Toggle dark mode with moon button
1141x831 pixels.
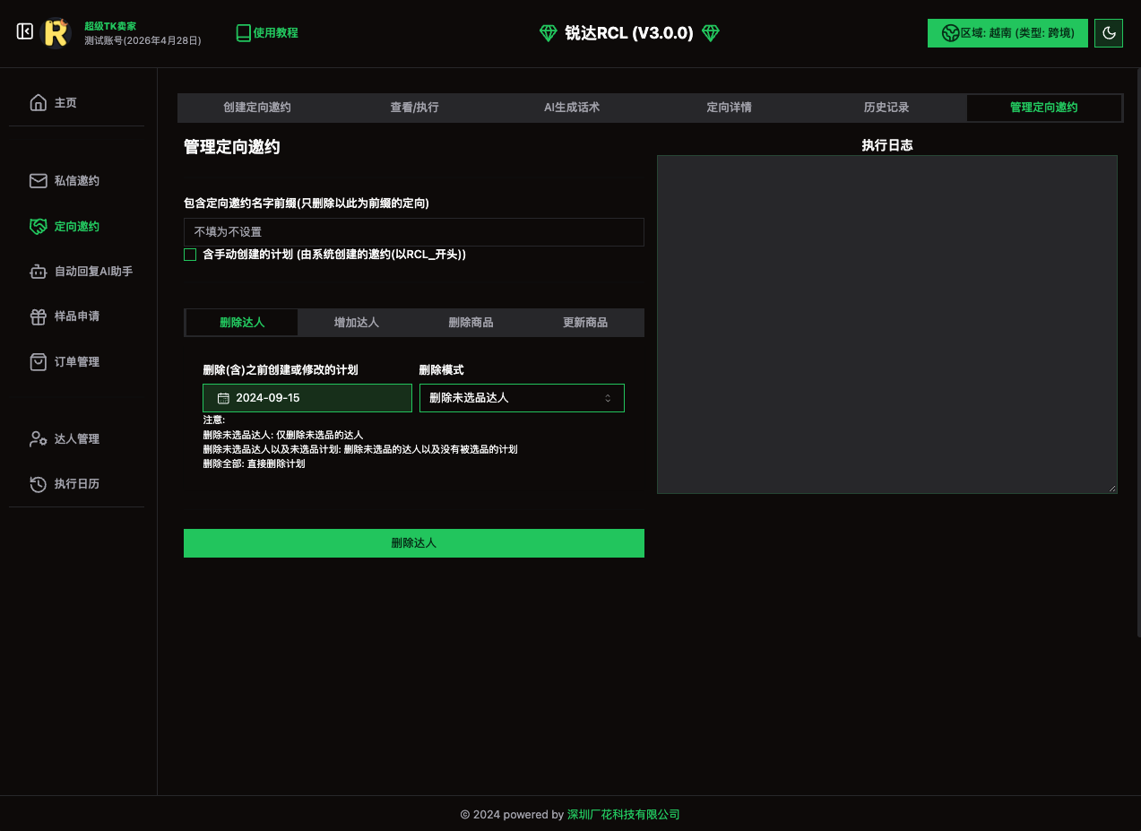point(1109,33)
